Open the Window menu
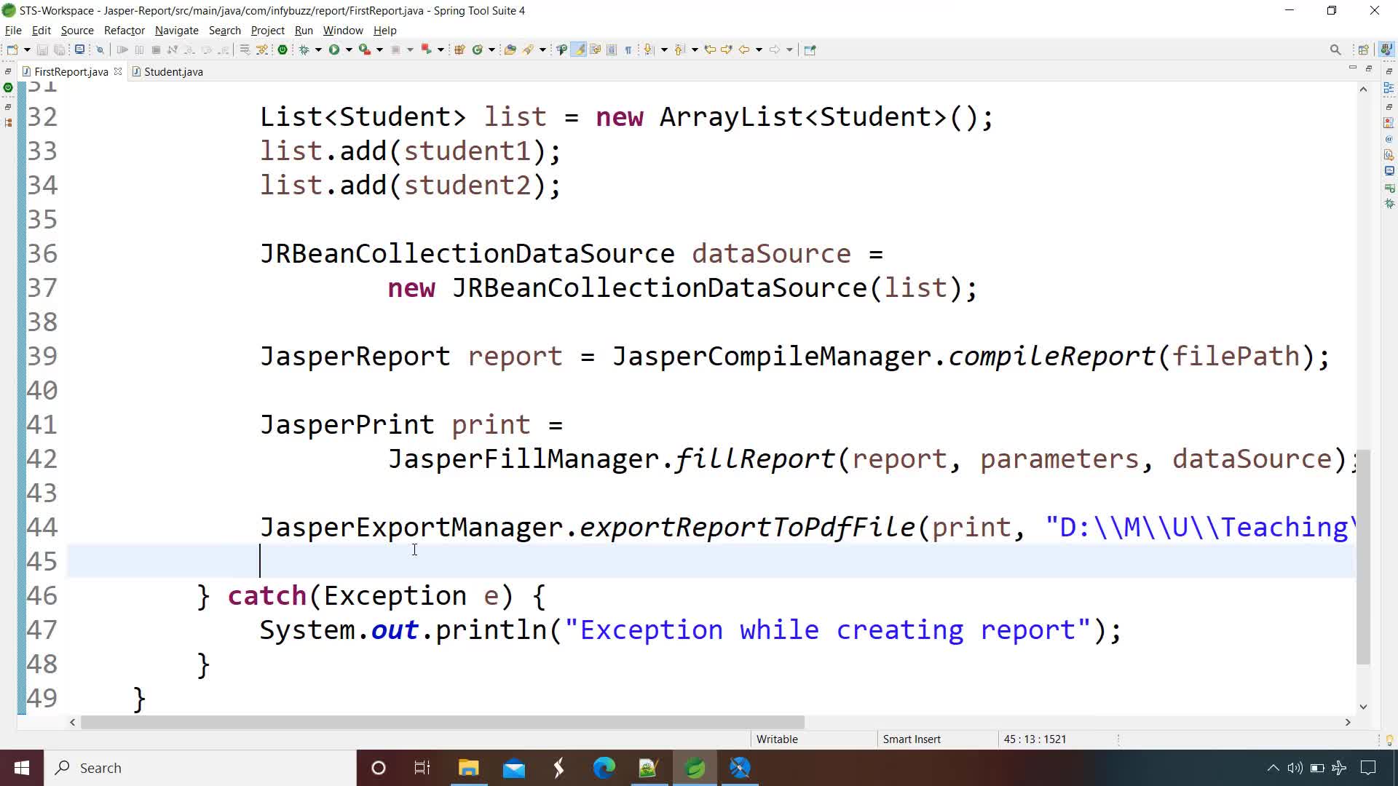 point(343,31)
